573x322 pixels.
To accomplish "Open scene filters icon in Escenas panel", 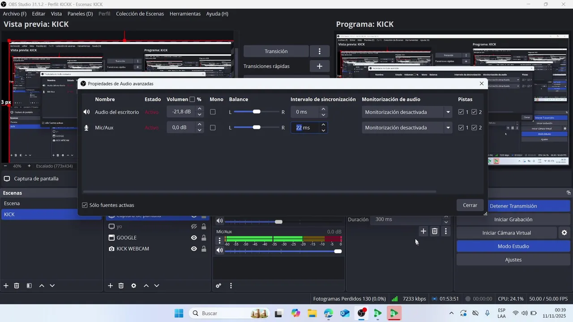I will pos(29,286).
